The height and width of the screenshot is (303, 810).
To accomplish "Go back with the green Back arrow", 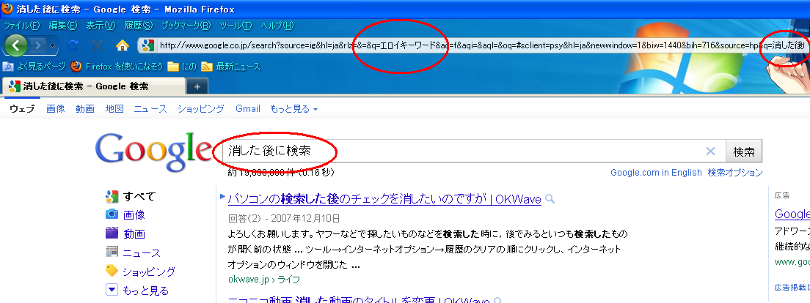I will pyautogui.click(x=15, y=46).
